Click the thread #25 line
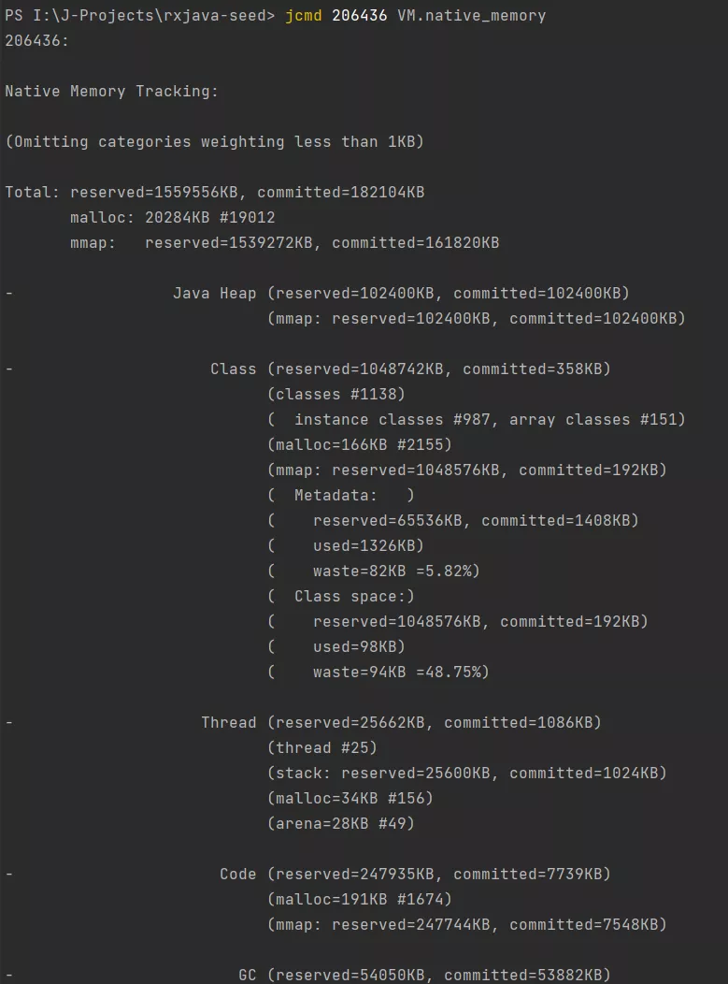 tap(322, 748)
